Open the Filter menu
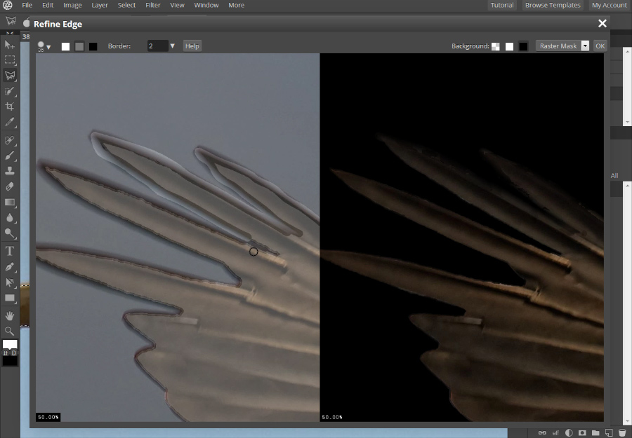This screenshot has width=632, height=438. 152,5
